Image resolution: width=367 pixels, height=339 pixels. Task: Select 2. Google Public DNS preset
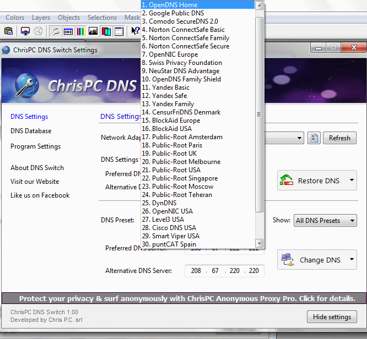(198, 13)
